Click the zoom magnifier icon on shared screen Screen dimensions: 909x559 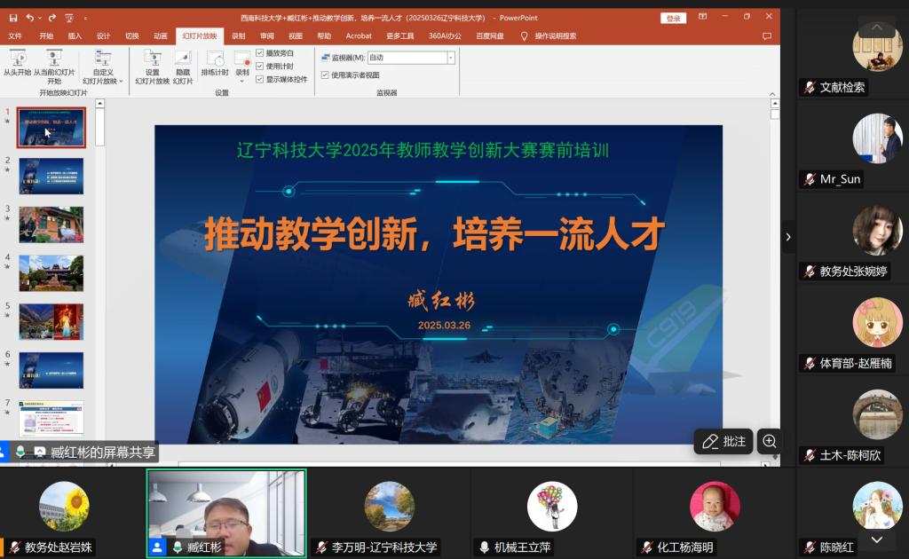[770, 441]
